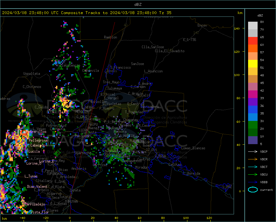
Task: Click the L_Dormida label
Action: (x=191, y=173)
